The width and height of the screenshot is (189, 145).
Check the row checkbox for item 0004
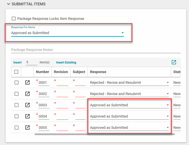click(16, 116)
